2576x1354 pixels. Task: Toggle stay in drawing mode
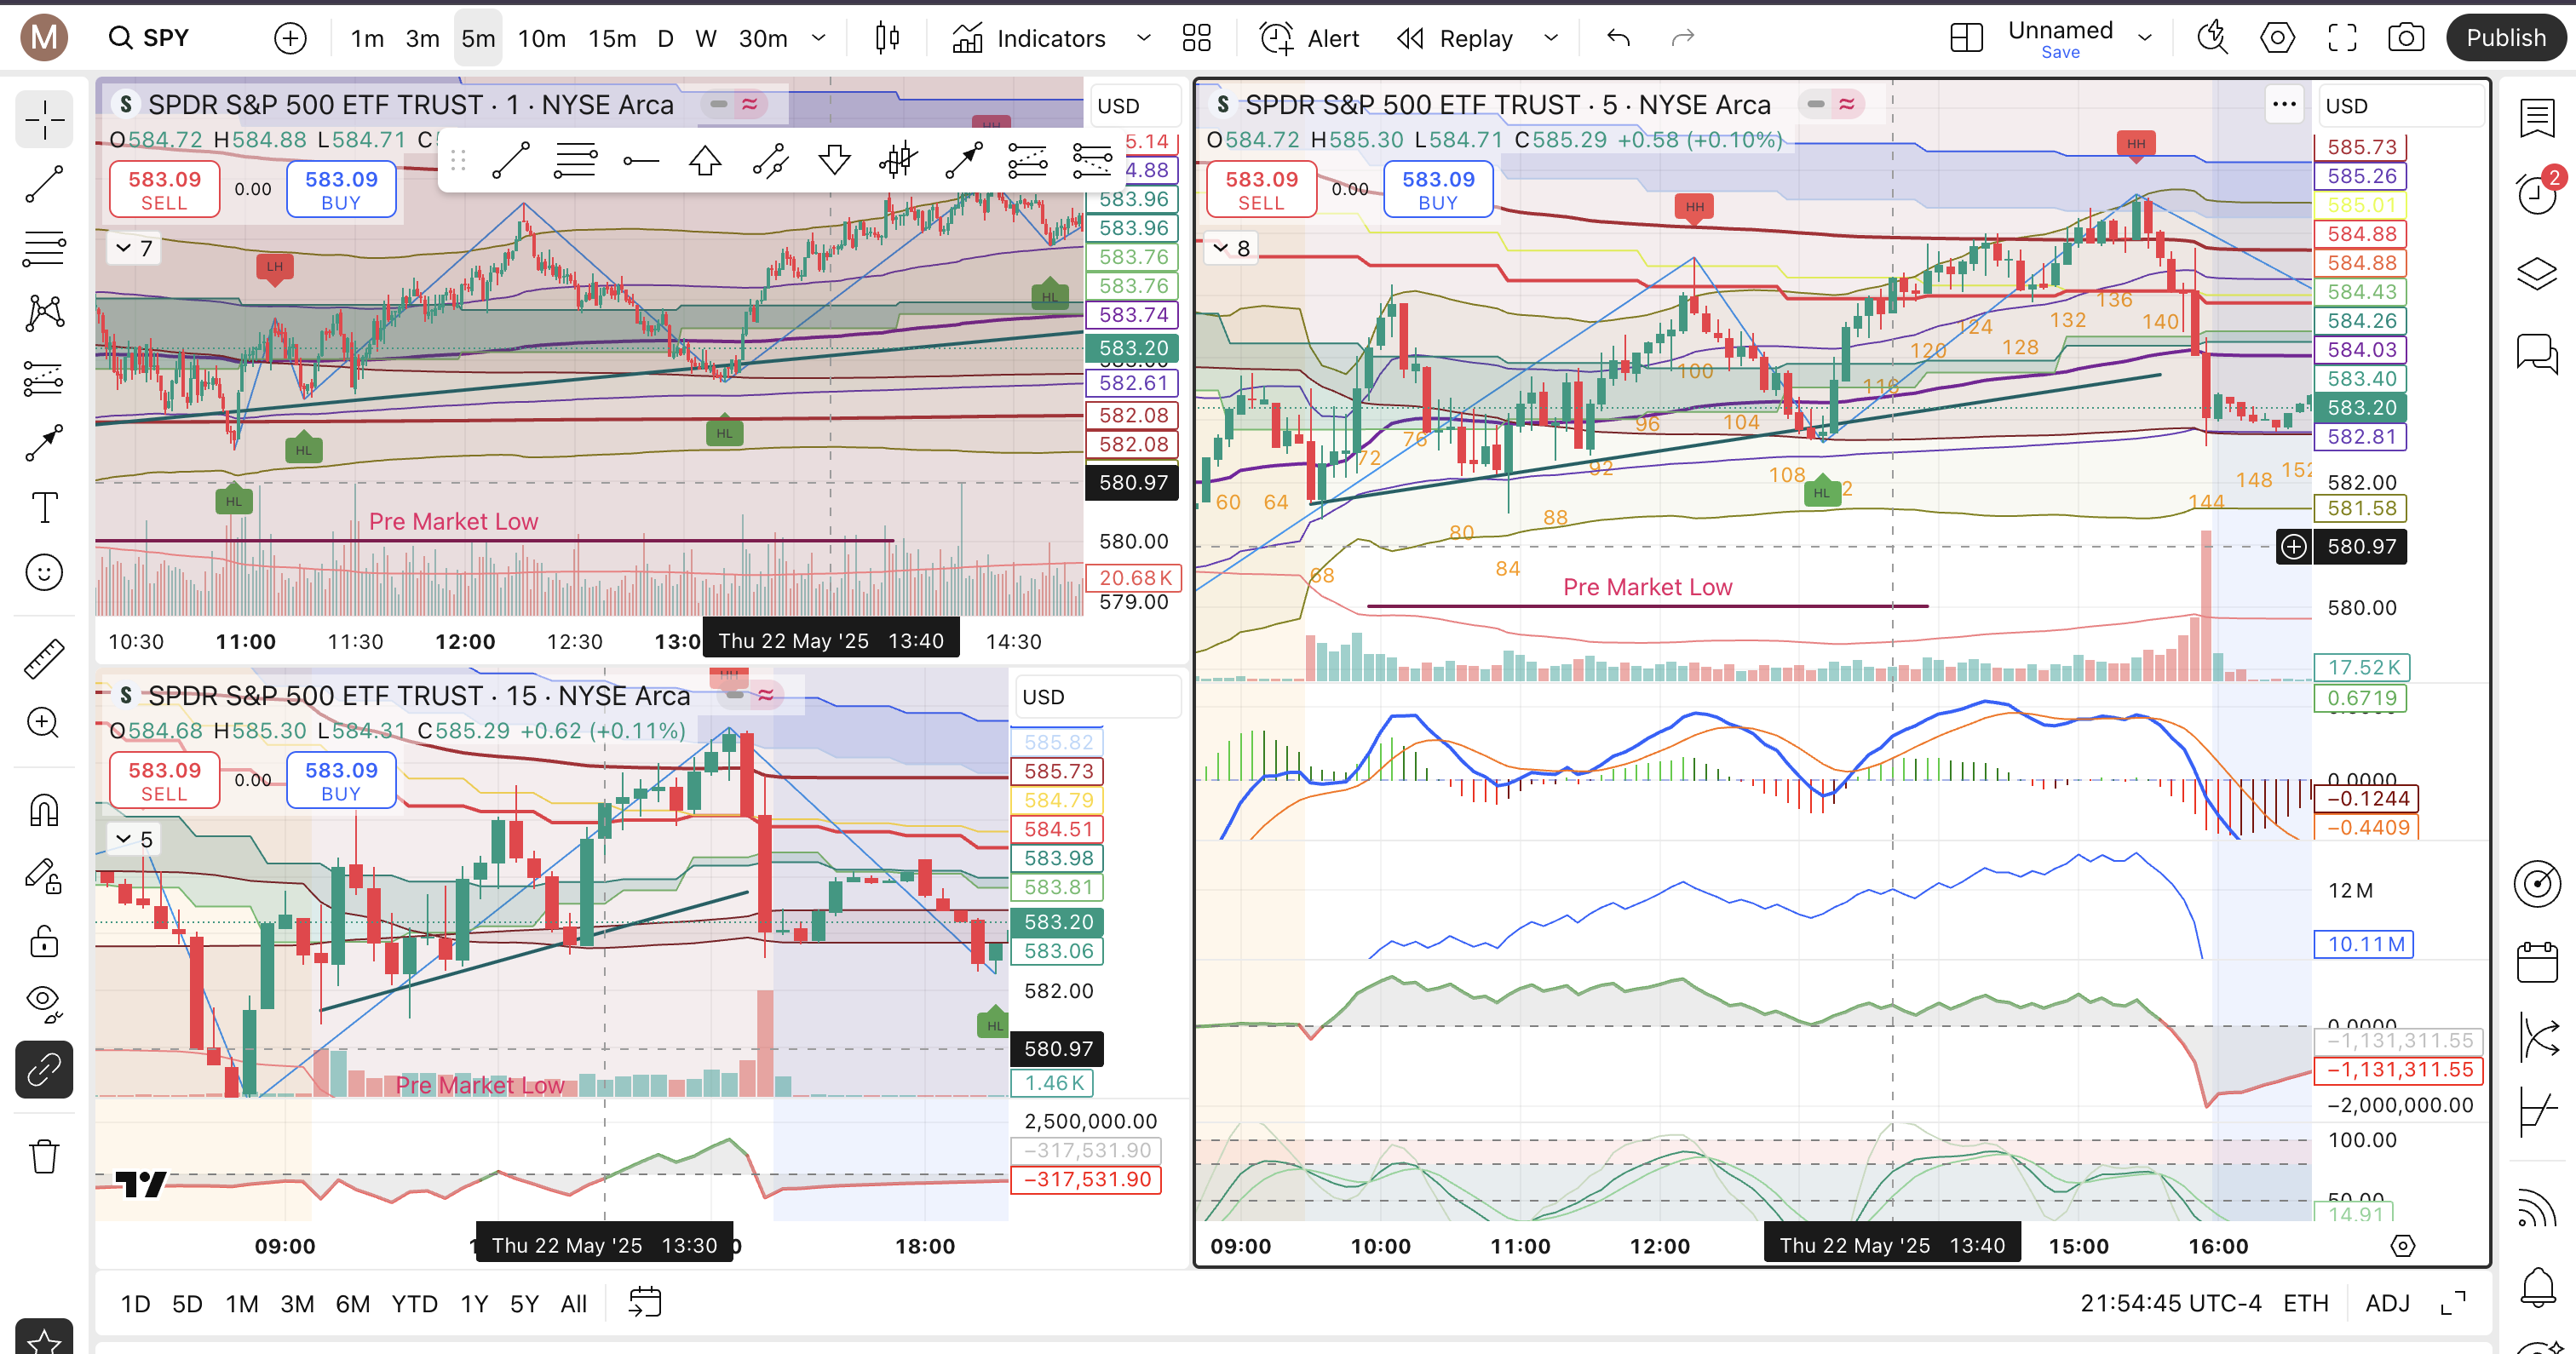[44, 876]
